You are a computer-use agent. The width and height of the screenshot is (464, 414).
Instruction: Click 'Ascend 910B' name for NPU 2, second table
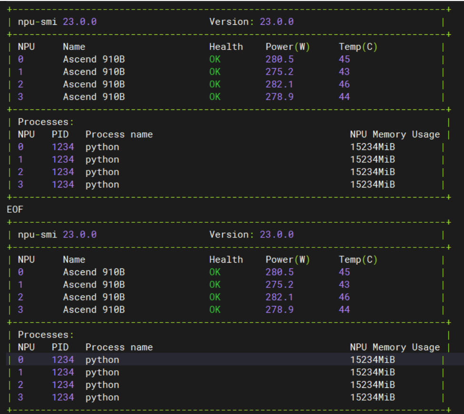tap(94, 297)
